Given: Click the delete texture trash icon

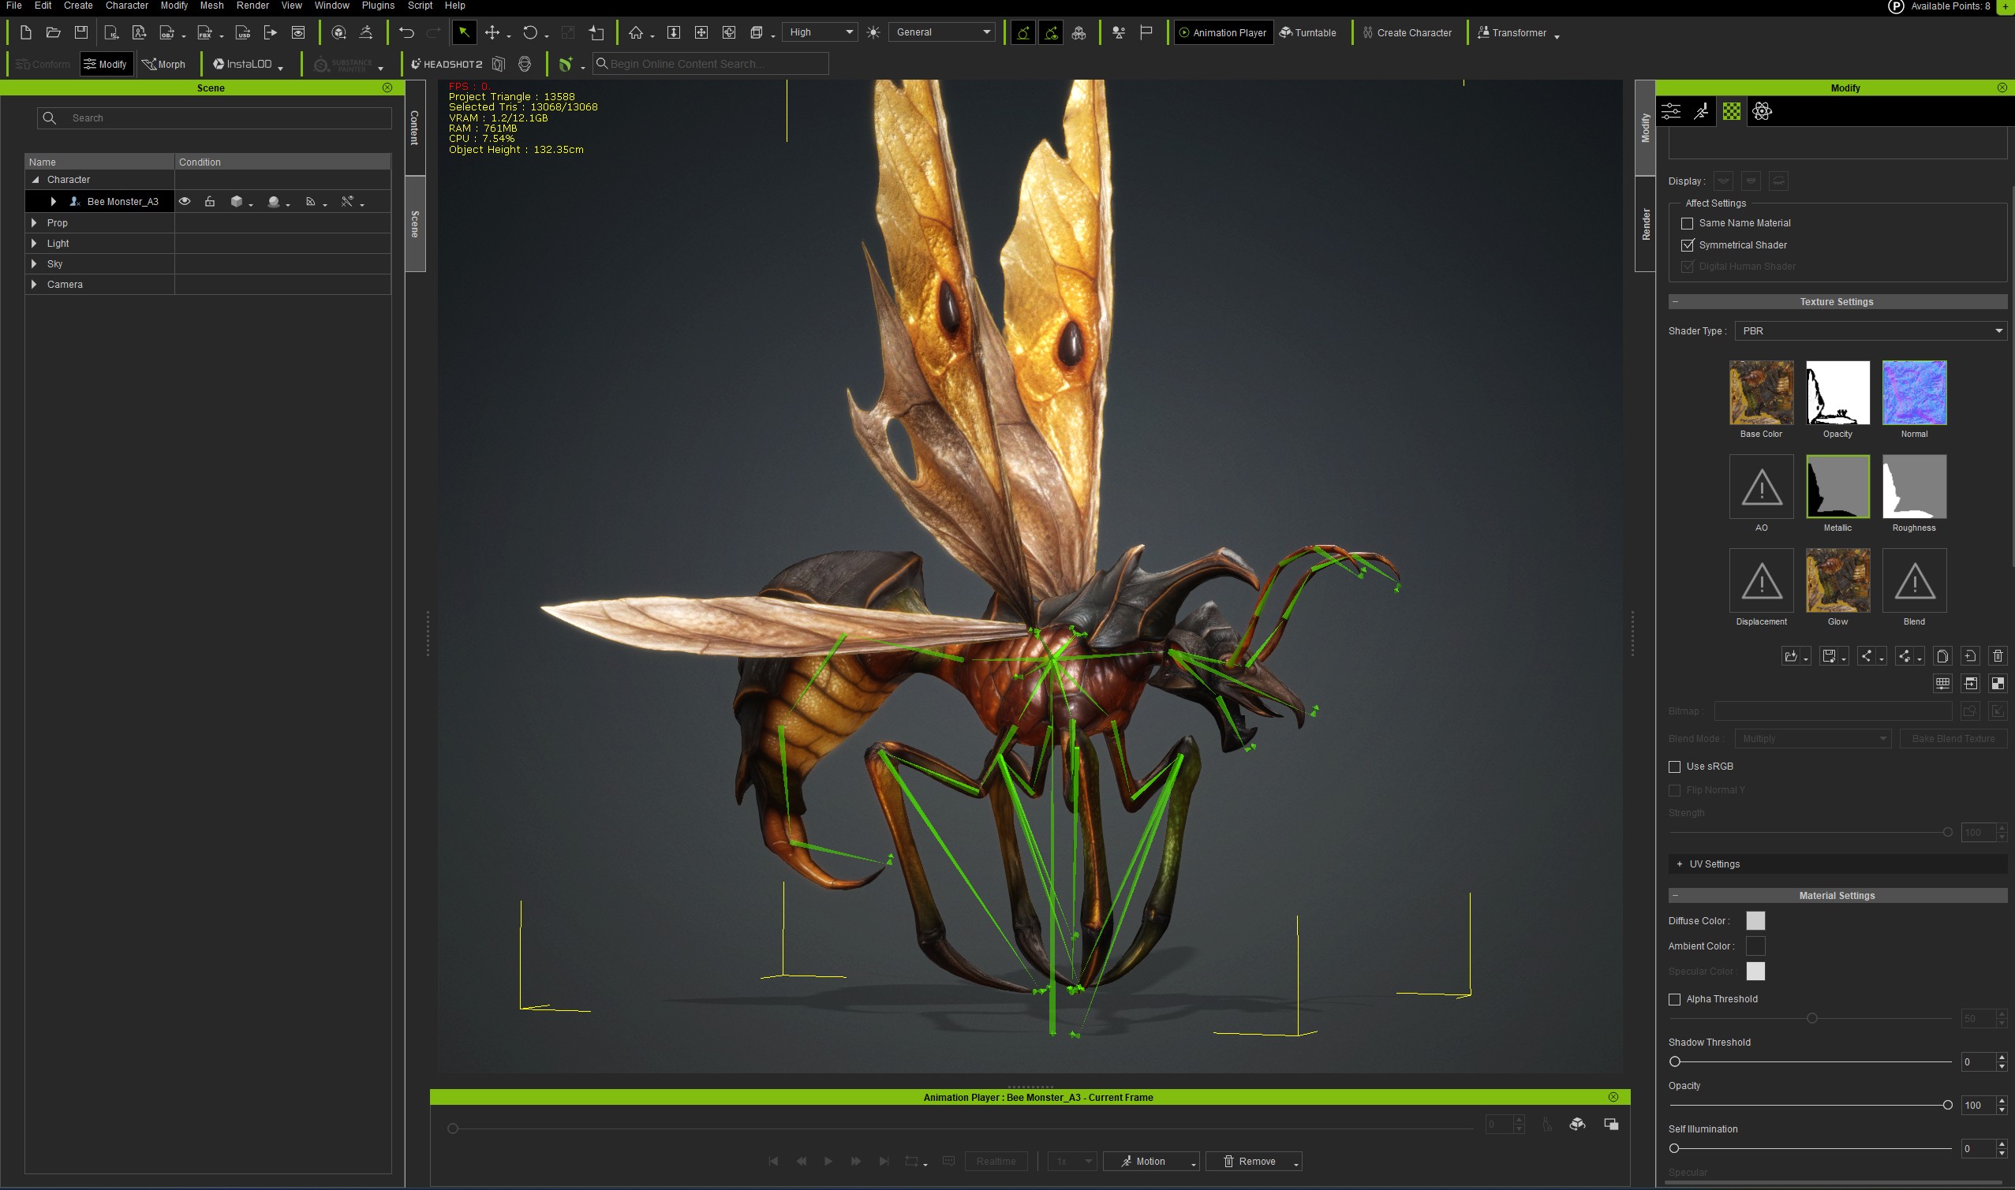Looking at the screenshot, I should [x=1998, y=656].
